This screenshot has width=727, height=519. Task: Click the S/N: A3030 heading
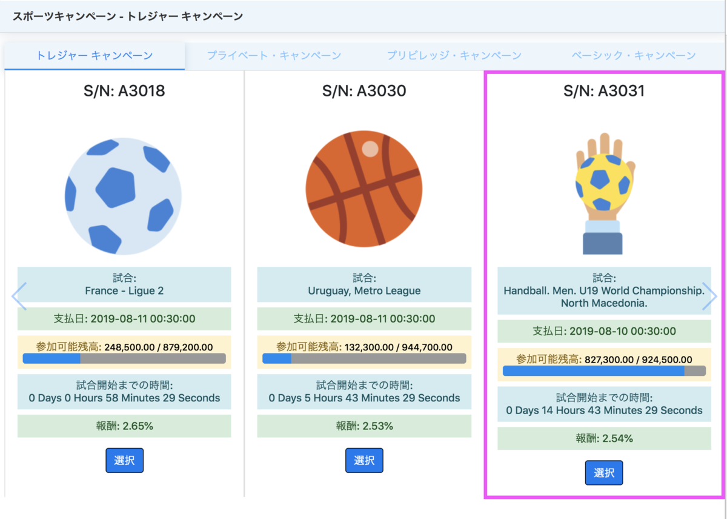(x=364, y=91)
